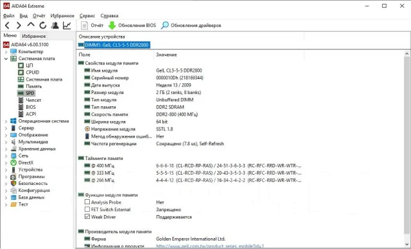Viewport: 411px width, 249px height.
Task: Open the Справка menu
Action: [109, 15]
